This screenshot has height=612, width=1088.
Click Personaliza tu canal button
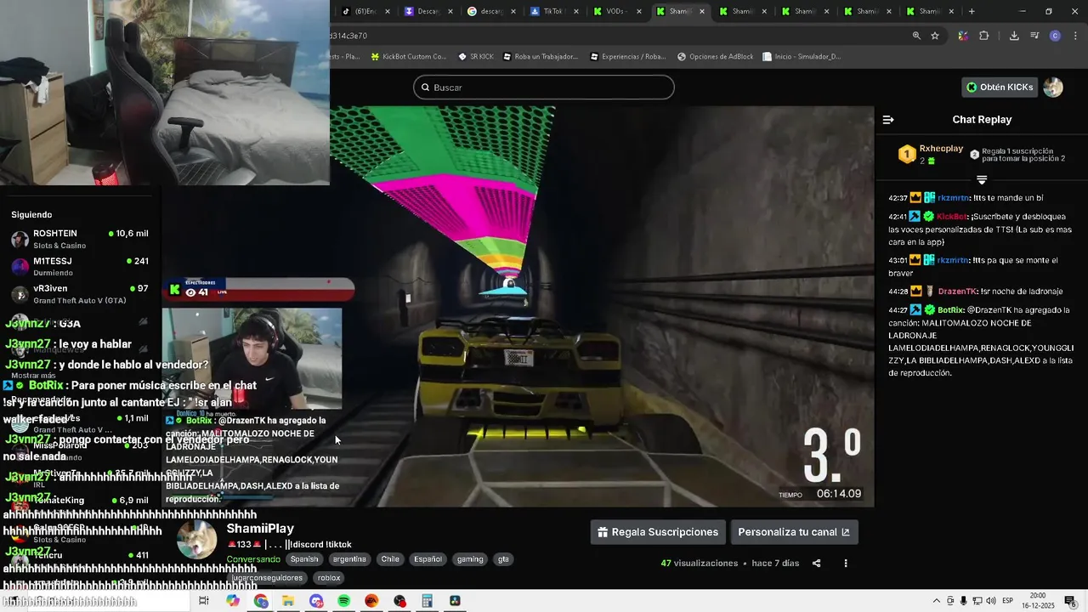tap(794, 532)
